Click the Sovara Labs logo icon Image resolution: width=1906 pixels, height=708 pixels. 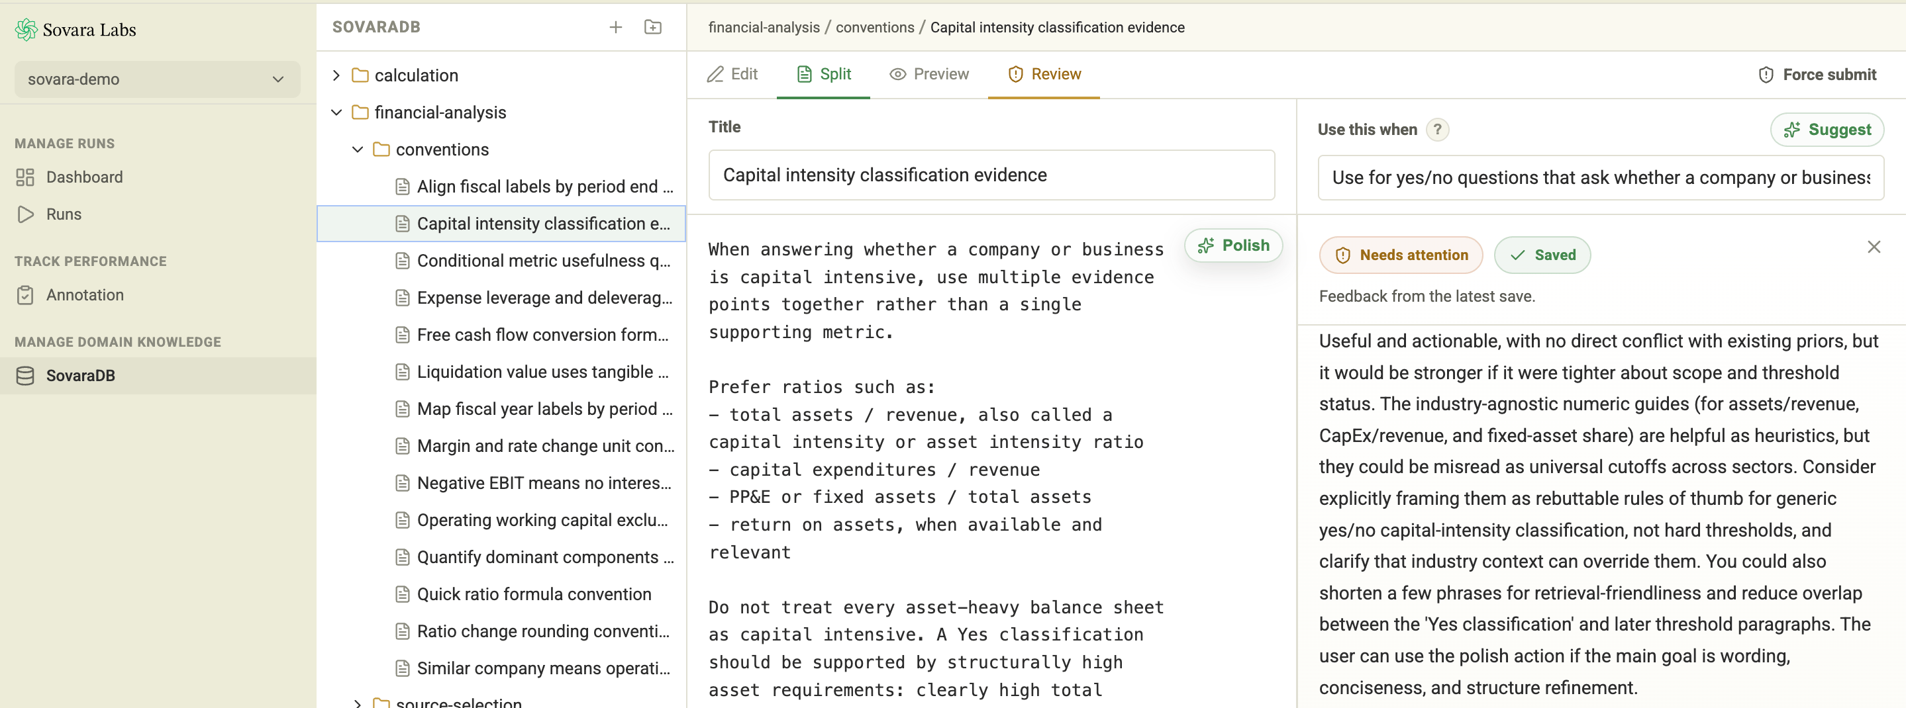26,30
